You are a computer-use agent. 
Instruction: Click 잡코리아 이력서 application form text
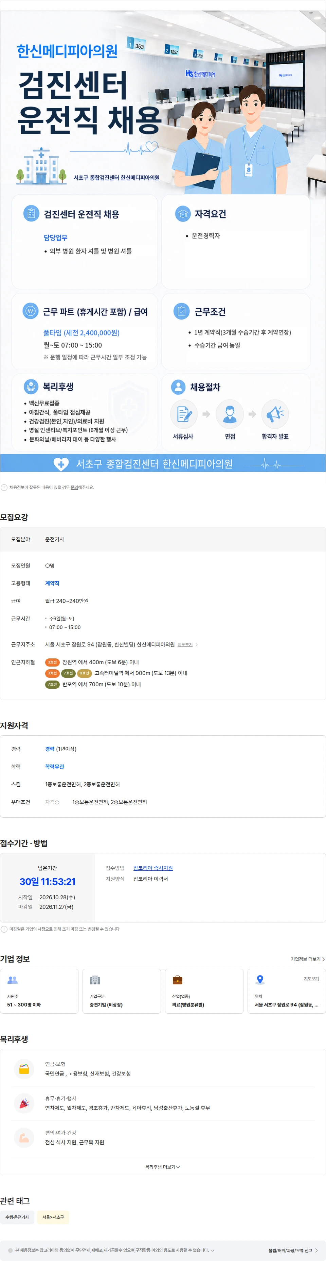point(150,879)
